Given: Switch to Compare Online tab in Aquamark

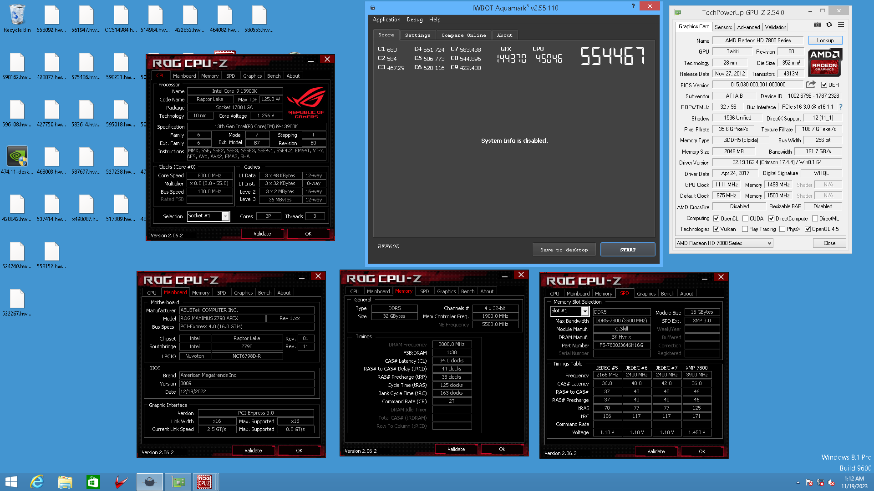Looking at the screenshot, I should tap(463, 35).
